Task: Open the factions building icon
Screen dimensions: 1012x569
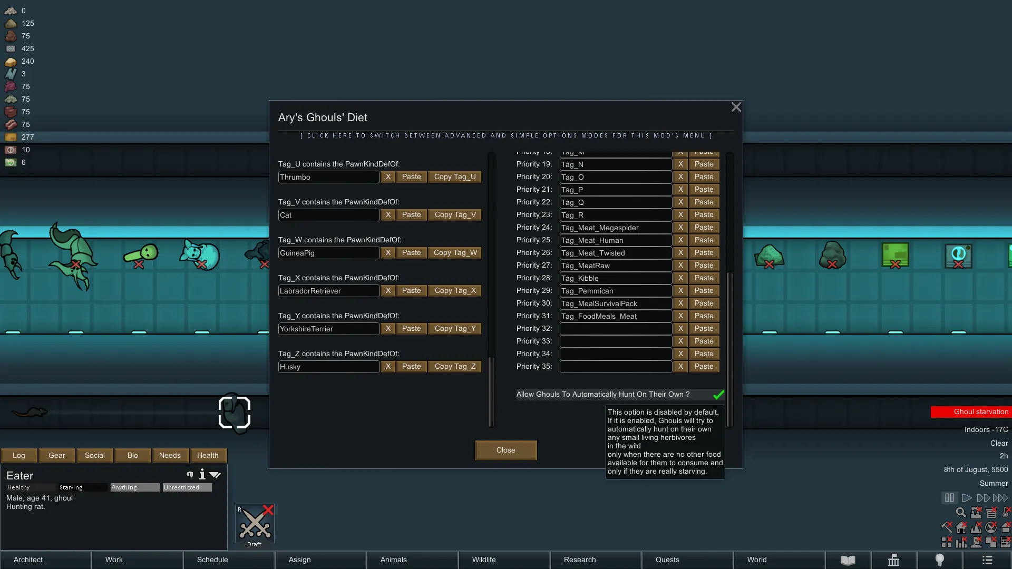Action: [x=893, y=560]
